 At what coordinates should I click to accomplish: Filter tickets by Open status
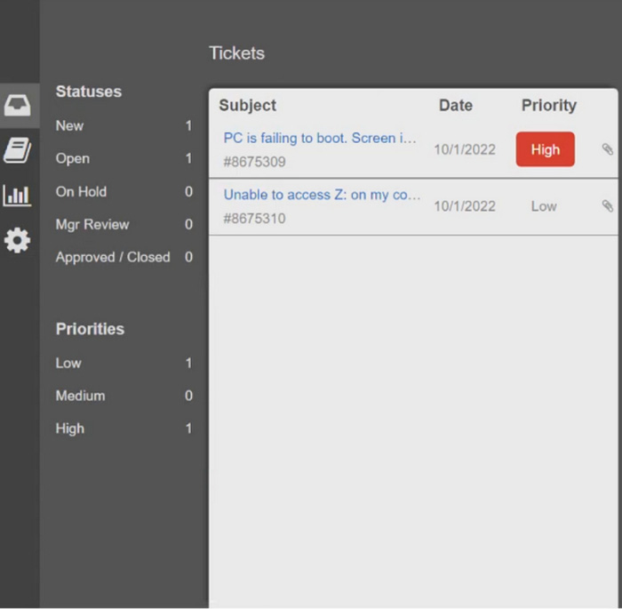click(x=124, y=158)
